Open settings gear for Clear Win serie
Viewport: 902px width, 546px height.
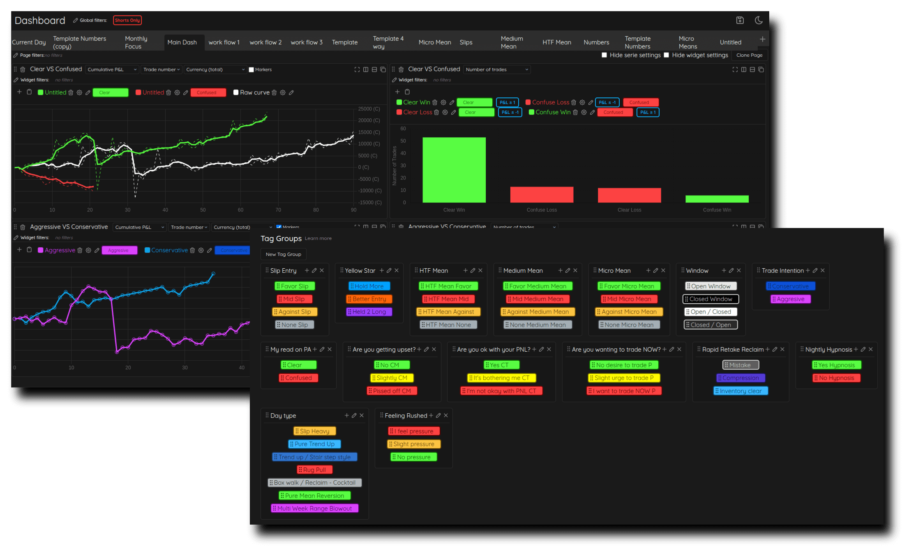point(443,102)
